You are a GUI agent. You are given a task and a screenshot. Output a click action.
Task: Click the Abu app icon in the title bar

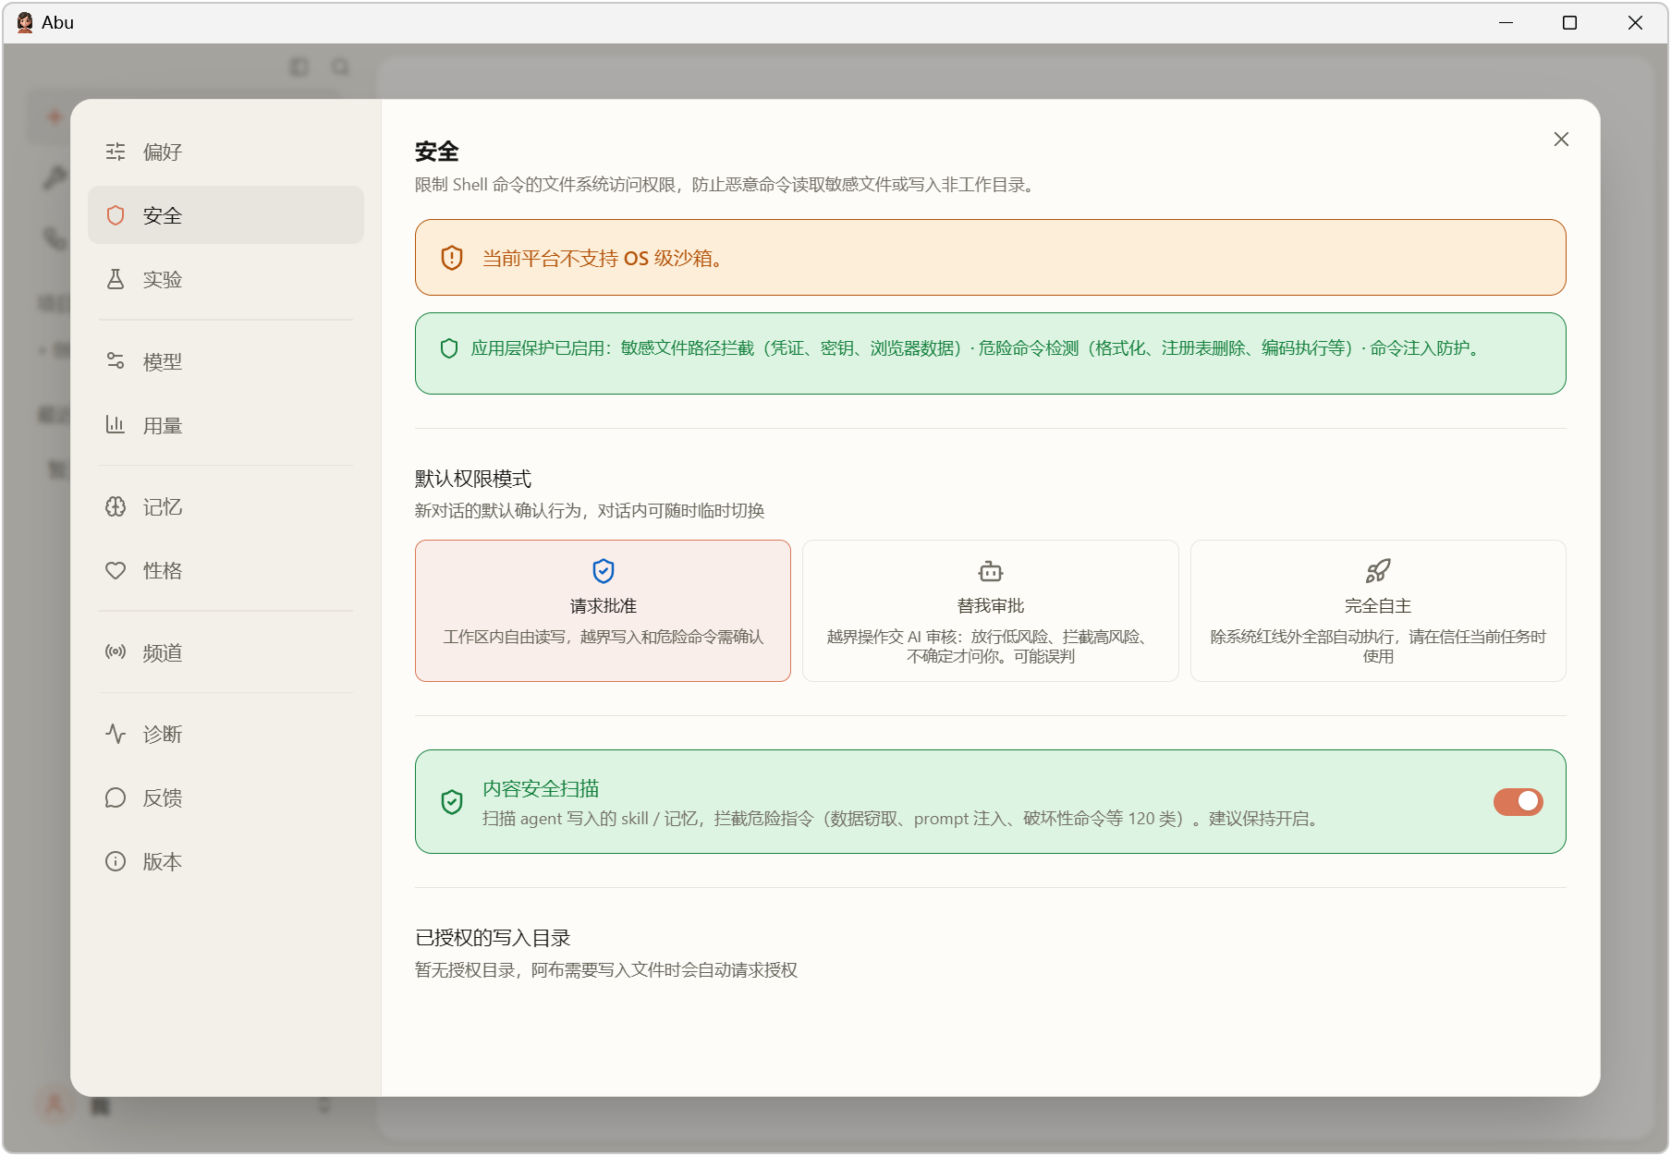(25, 22)
